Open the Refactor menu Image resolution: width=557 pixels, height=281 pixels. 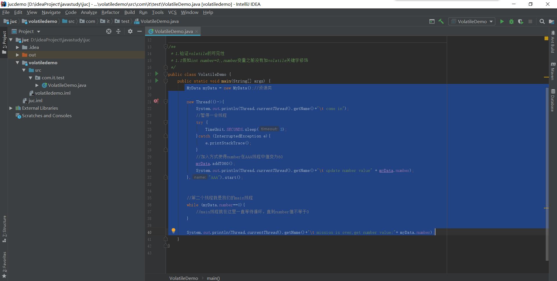click(x=110, y=12)
